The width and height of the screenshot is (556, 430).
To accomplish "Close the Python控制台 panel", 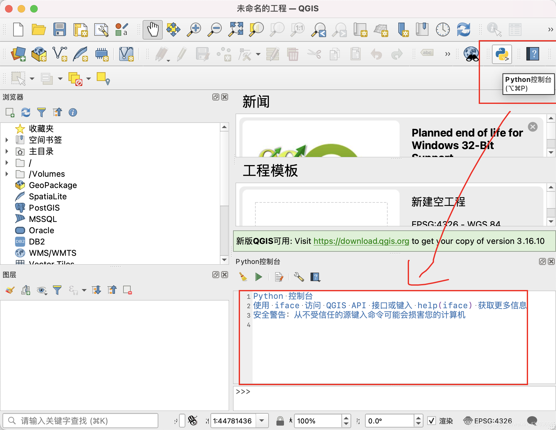I will pyautogui.click(x=551, y=261).
